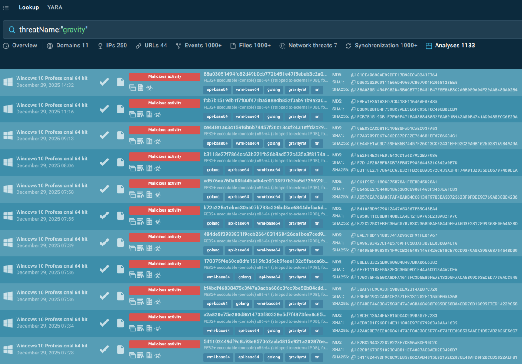Image resolution: width=522 pixels, height=364 pixels.
Task: Open the process graph icon on second analysis
Action: click(141, 114)
